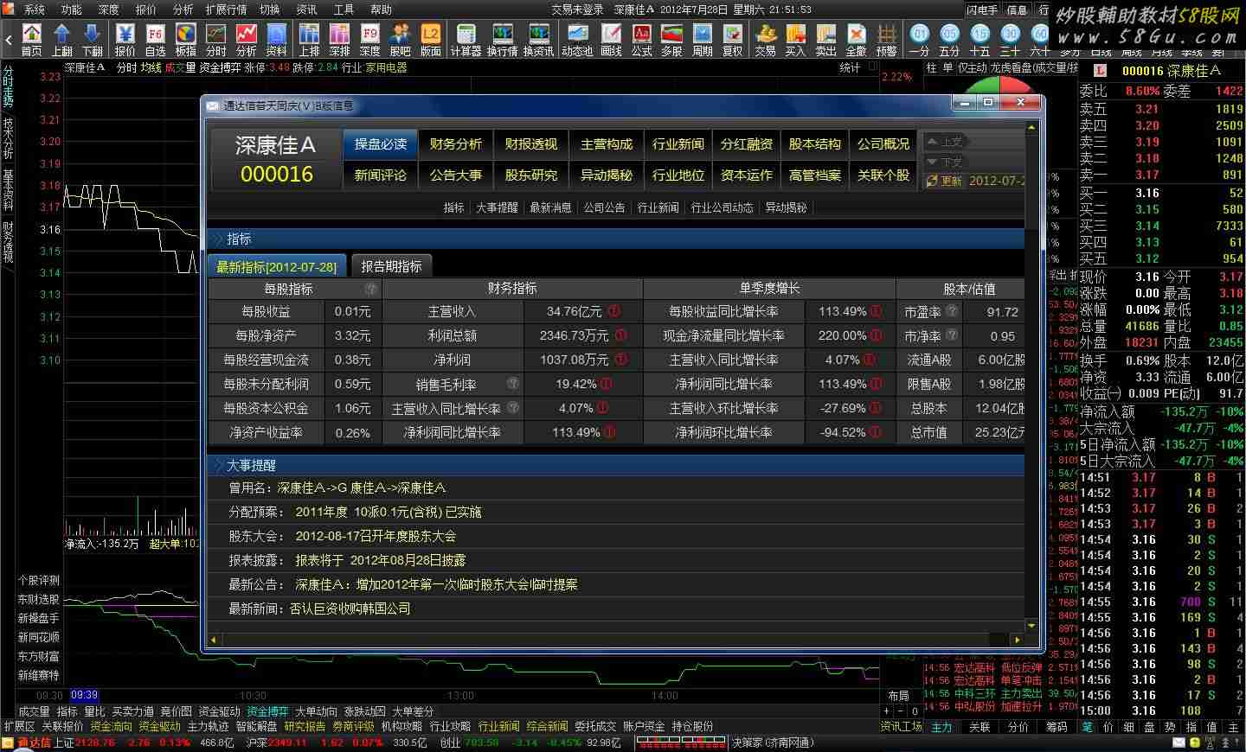Select the 公司概况 tab in F10 dialog
The height and width of the screenshot is (752, 1246).
pyautogui.click(x=883, y=144)
